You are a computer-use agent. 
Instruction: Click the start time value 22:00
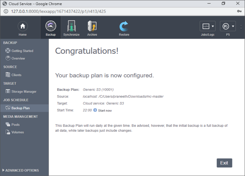tap(87, 110)
